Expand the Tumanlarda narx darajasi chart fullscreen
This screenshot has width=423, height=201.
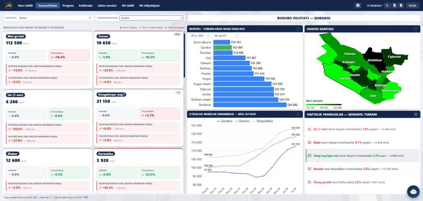click(298, 29)
